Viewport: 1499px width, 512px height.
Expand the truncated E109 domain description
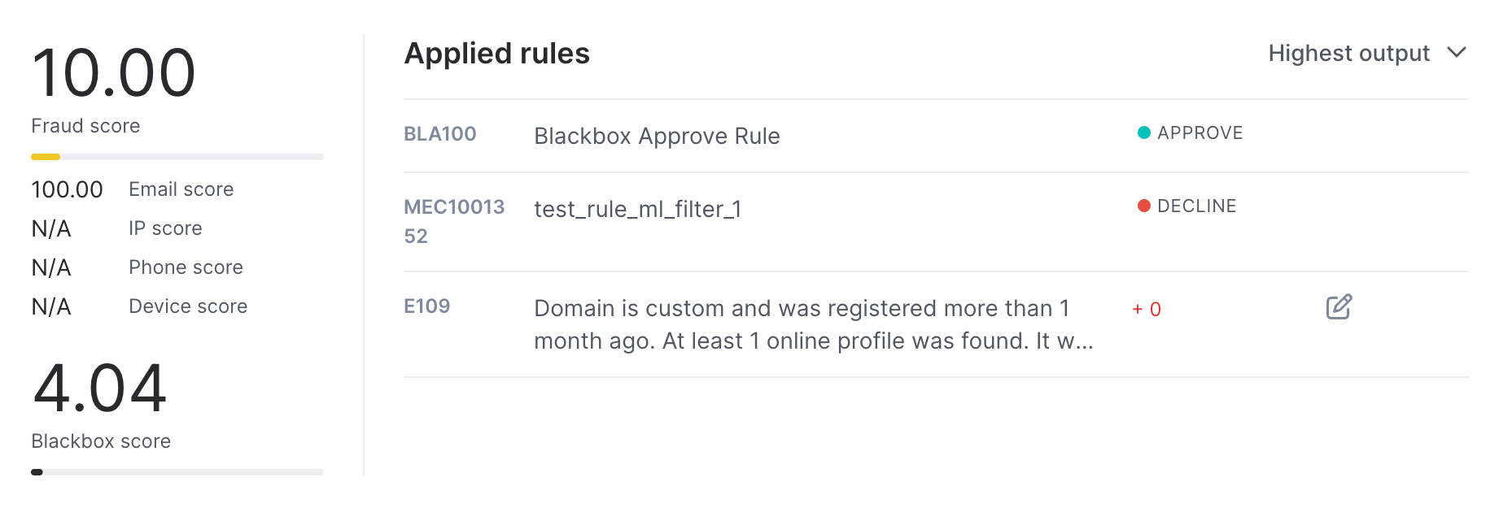pyautogui.click(x=814, y=324)
